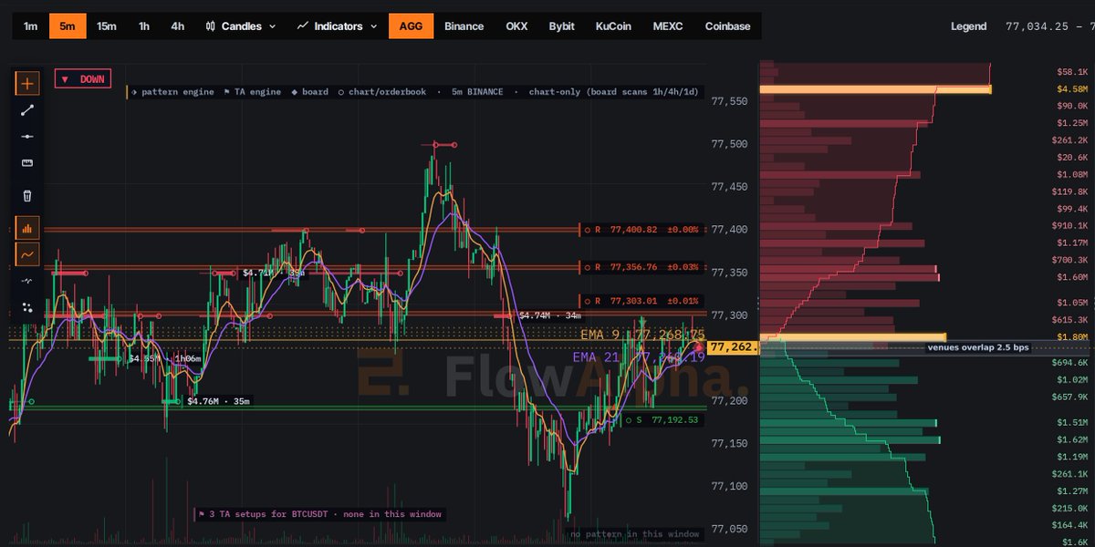Select the AGG aggregated venue
Viewport: 1095px width, 547px height.
pyautogui.click(x=412, y=26)
